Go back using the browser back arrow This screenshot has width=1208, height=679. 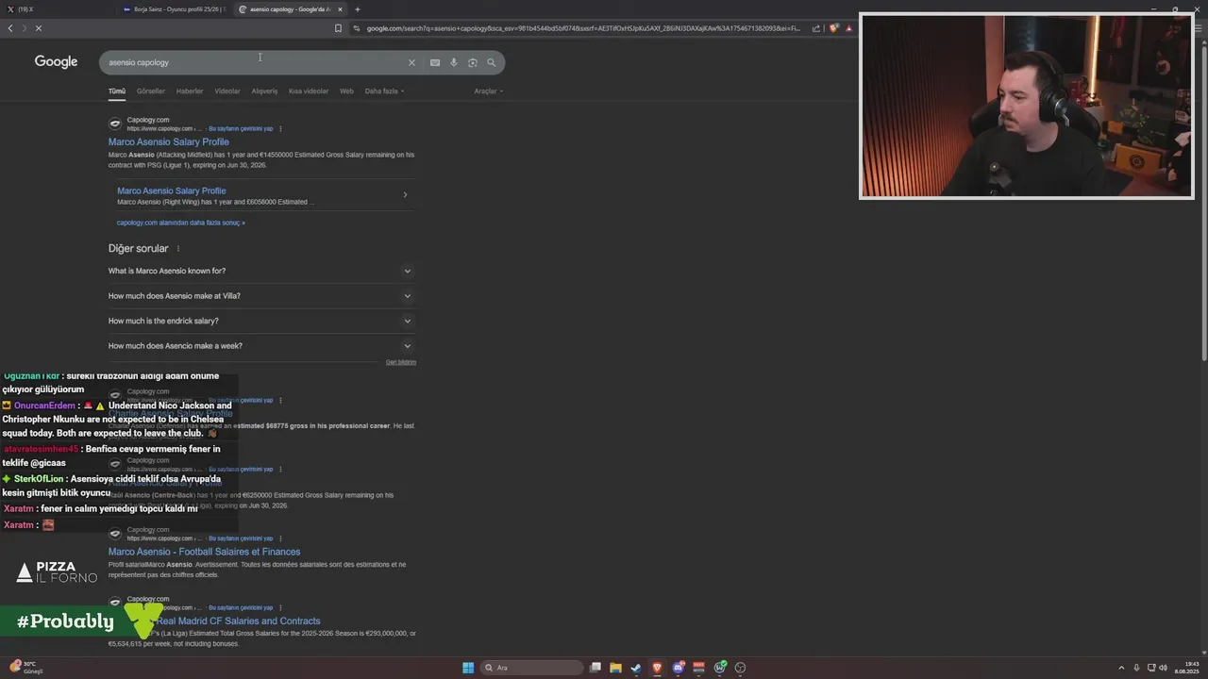[10, 28]
